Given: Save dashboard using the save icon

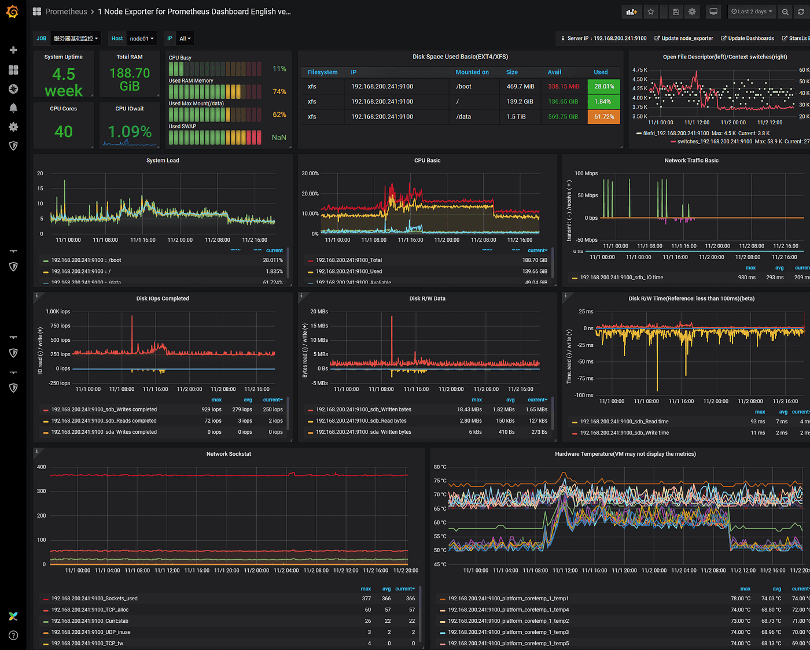Looking at the screenshot, I should pos(676,12).
